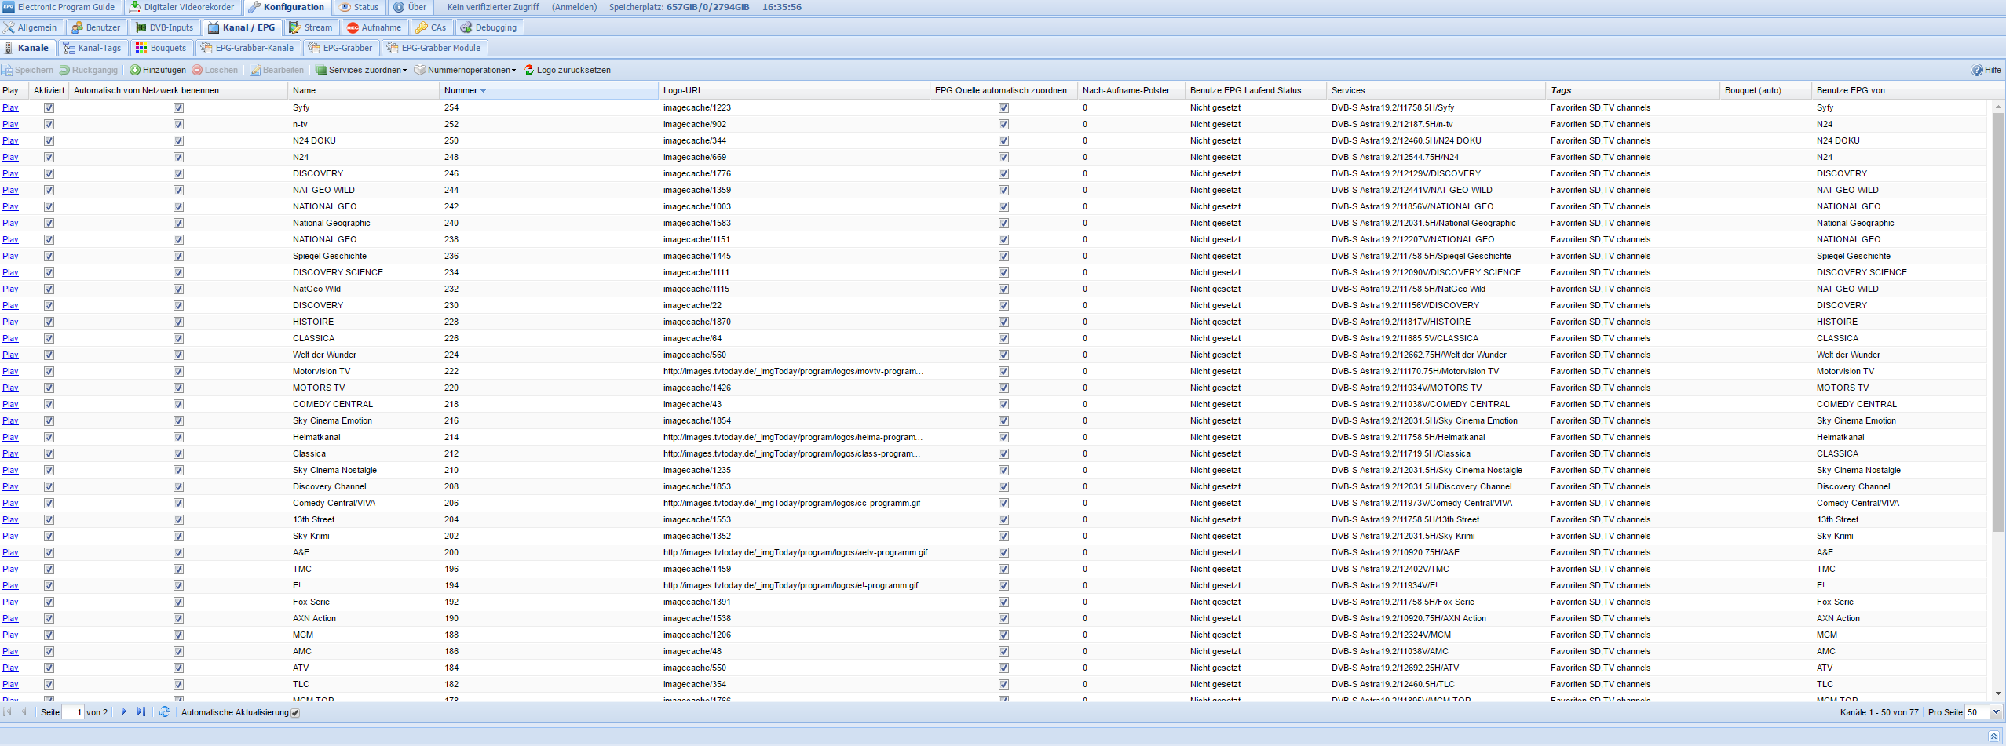Click the Rückgängig undo icon
This screenshot has height=746, width=2006.
point(64,70)
